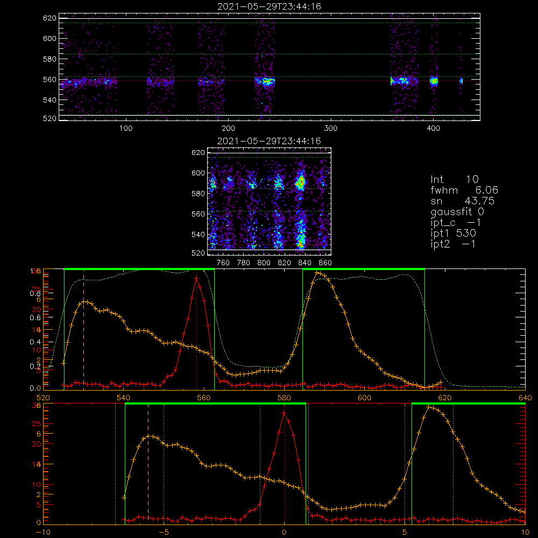
Task: Click white y-axis label 0.8 on the profile plot
Action: (x=35, y=293)
